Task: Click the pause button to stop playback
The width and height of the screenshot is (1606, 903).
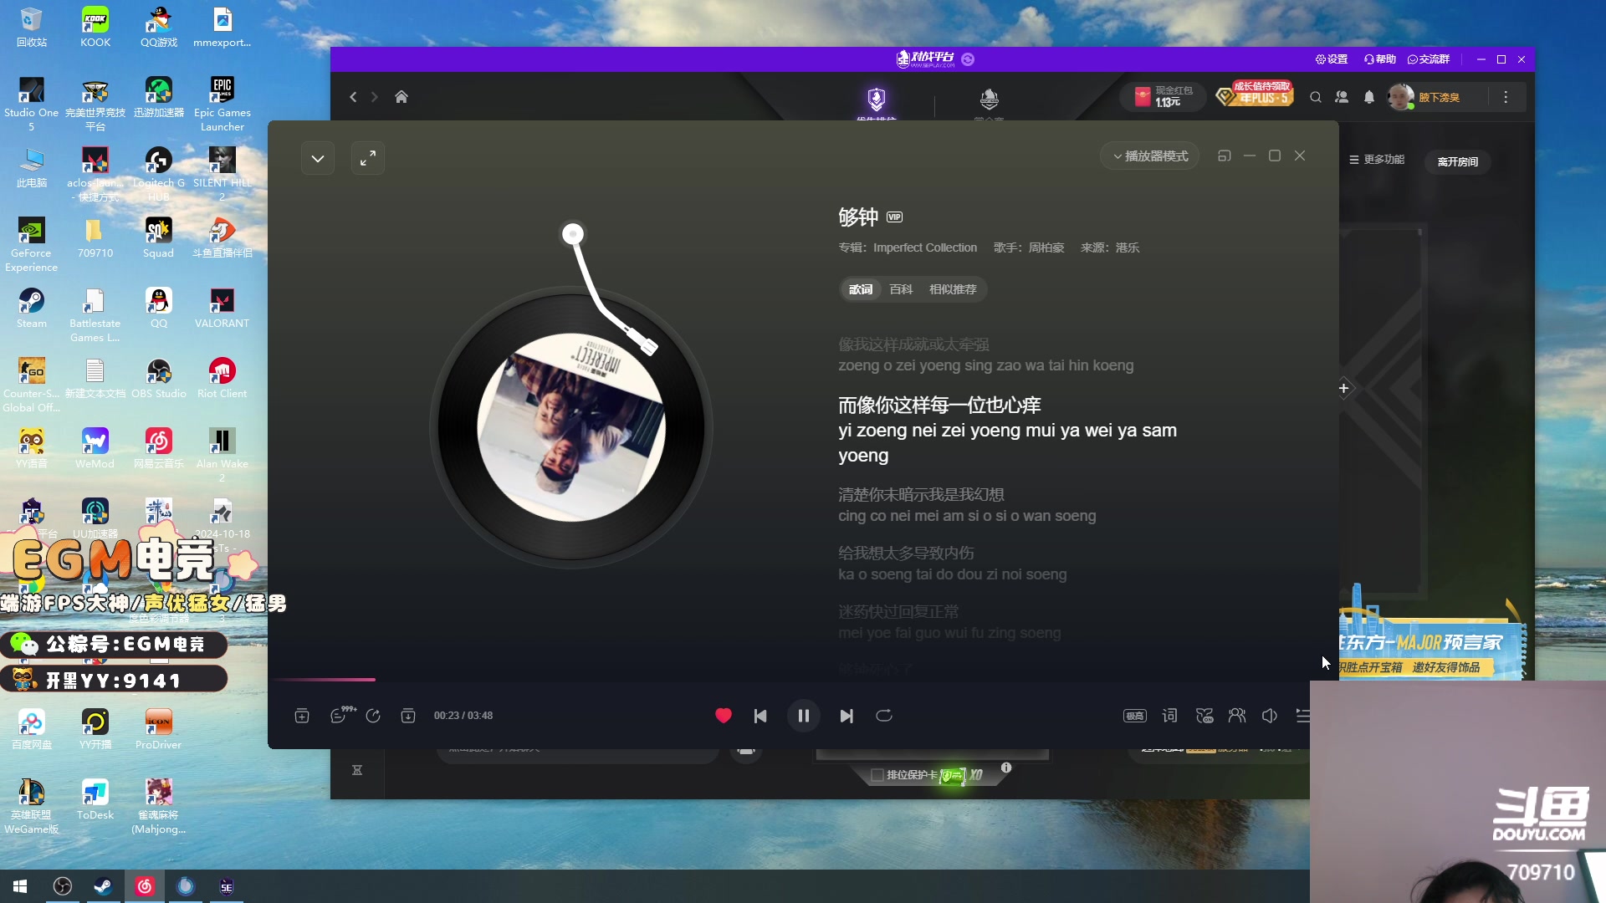Action: [803, 716]
